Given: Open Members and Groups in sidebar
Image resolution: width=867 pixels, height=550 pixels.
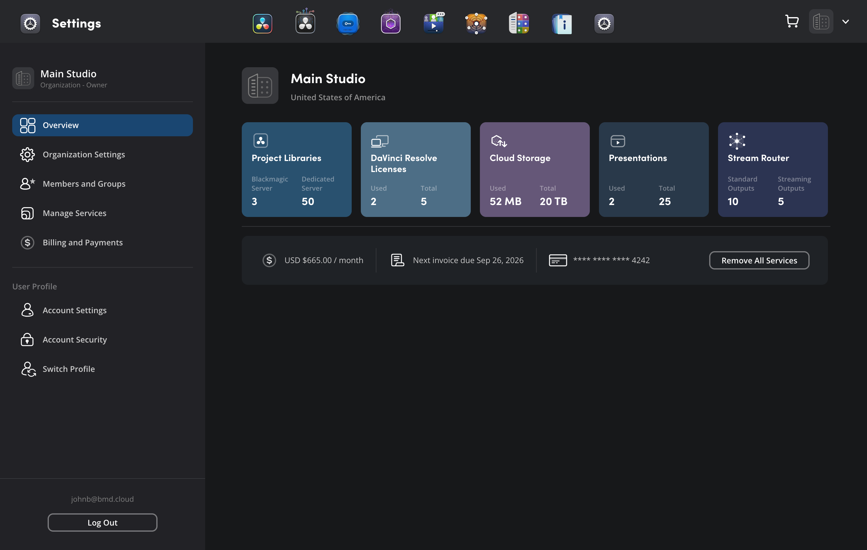Looking at the screenshot, I should coord(103,184).
